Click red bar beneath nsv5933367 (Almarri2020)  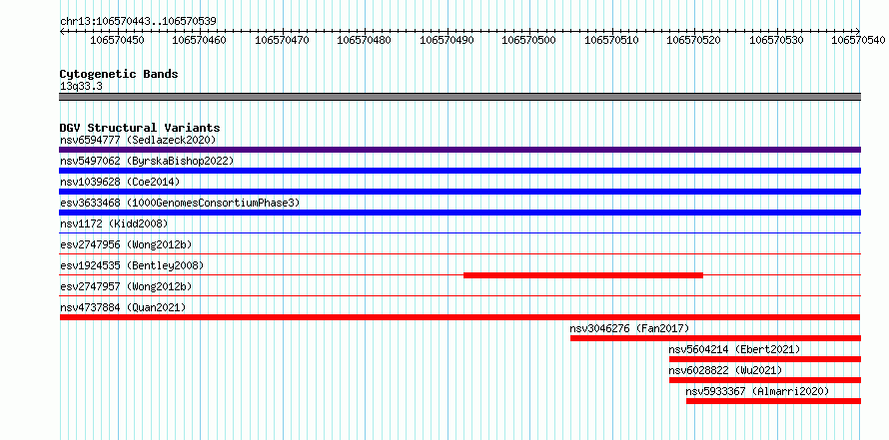773,401
